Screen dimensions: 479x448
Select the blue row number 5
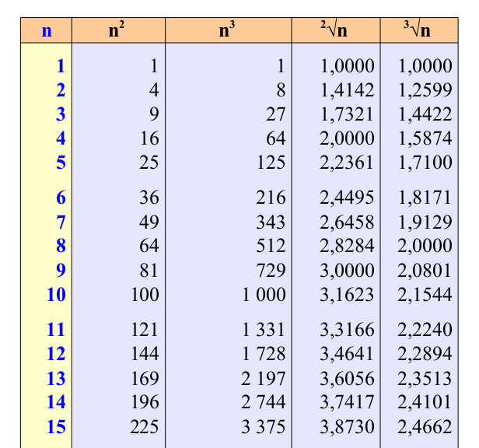[61, 163]
